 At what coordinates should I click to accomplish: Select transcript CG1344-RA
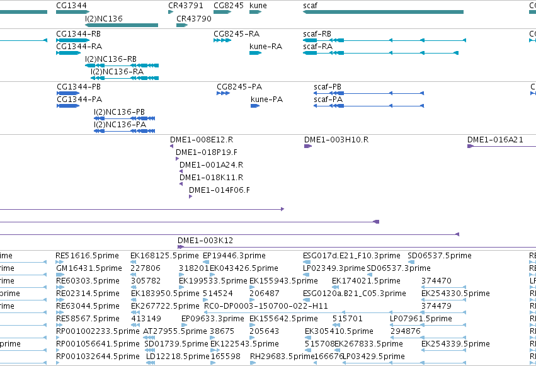(69, 53)
